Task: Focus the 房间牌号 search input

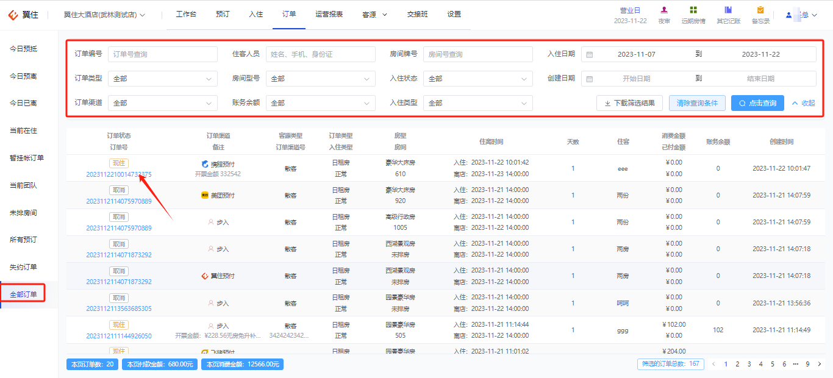Action: (478, 54)
